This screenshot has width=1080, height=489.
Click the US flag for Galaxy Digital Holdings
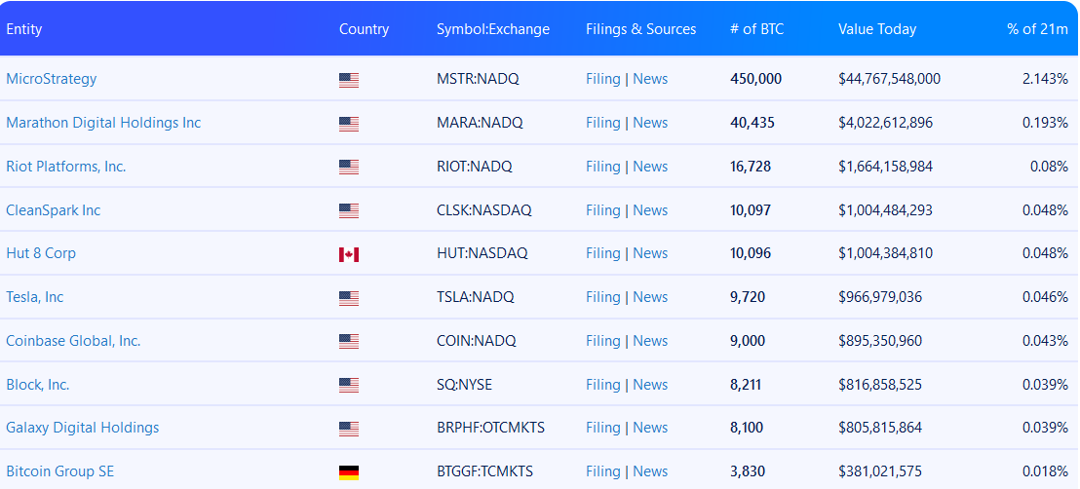[x=349, y=429]
